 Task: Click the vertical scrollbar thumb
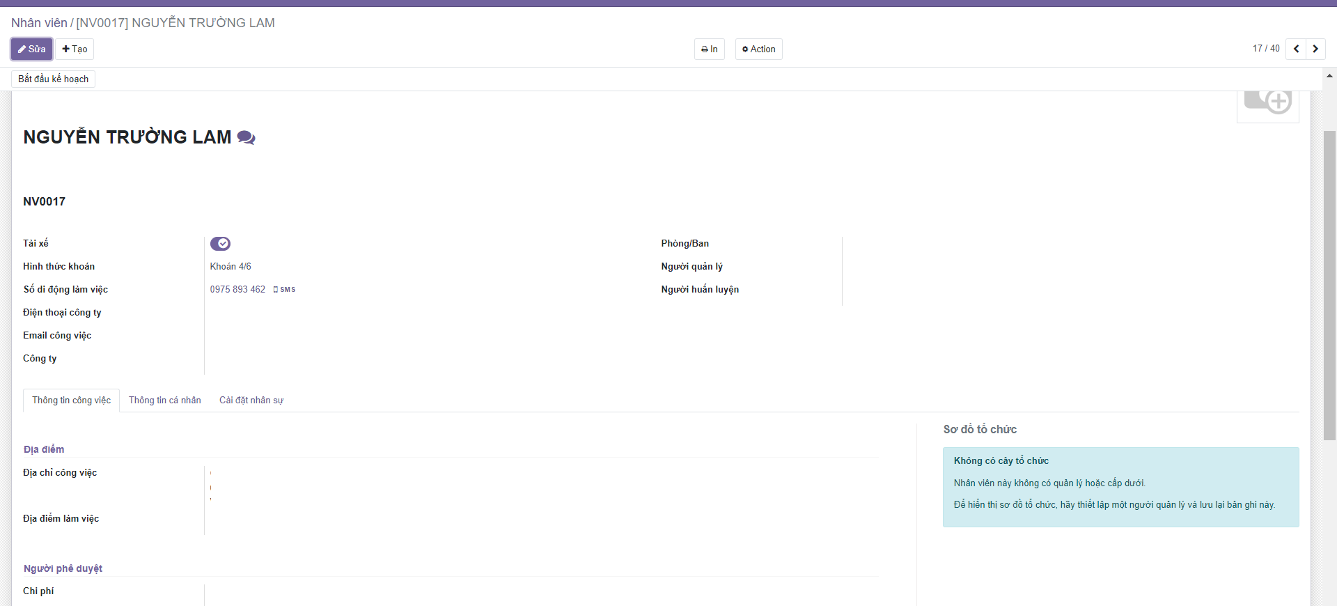(x=1329, y=286)
